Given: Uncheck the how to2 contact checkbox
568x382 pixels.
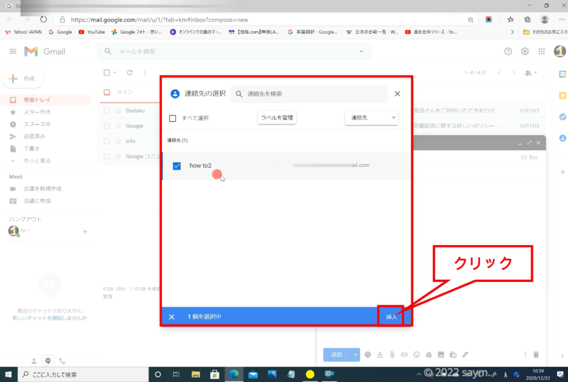Looking at the screenshot, I should coord(177,166).
